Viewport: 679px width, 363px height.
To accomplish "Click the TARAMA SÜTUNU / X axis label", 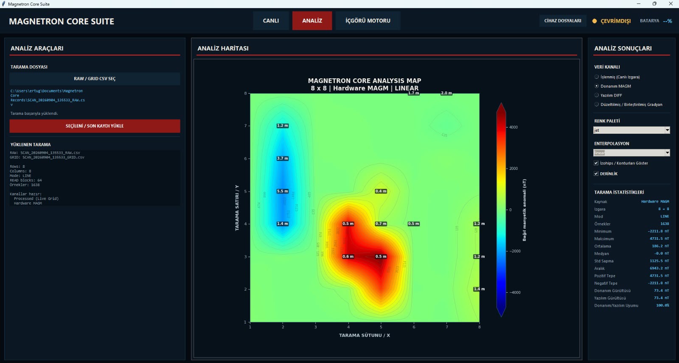I will click(x=365, y=335).
